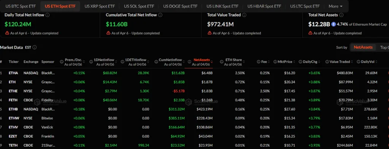Click the $972.41M total value traded
389x149 pixels.
[220, 24]
